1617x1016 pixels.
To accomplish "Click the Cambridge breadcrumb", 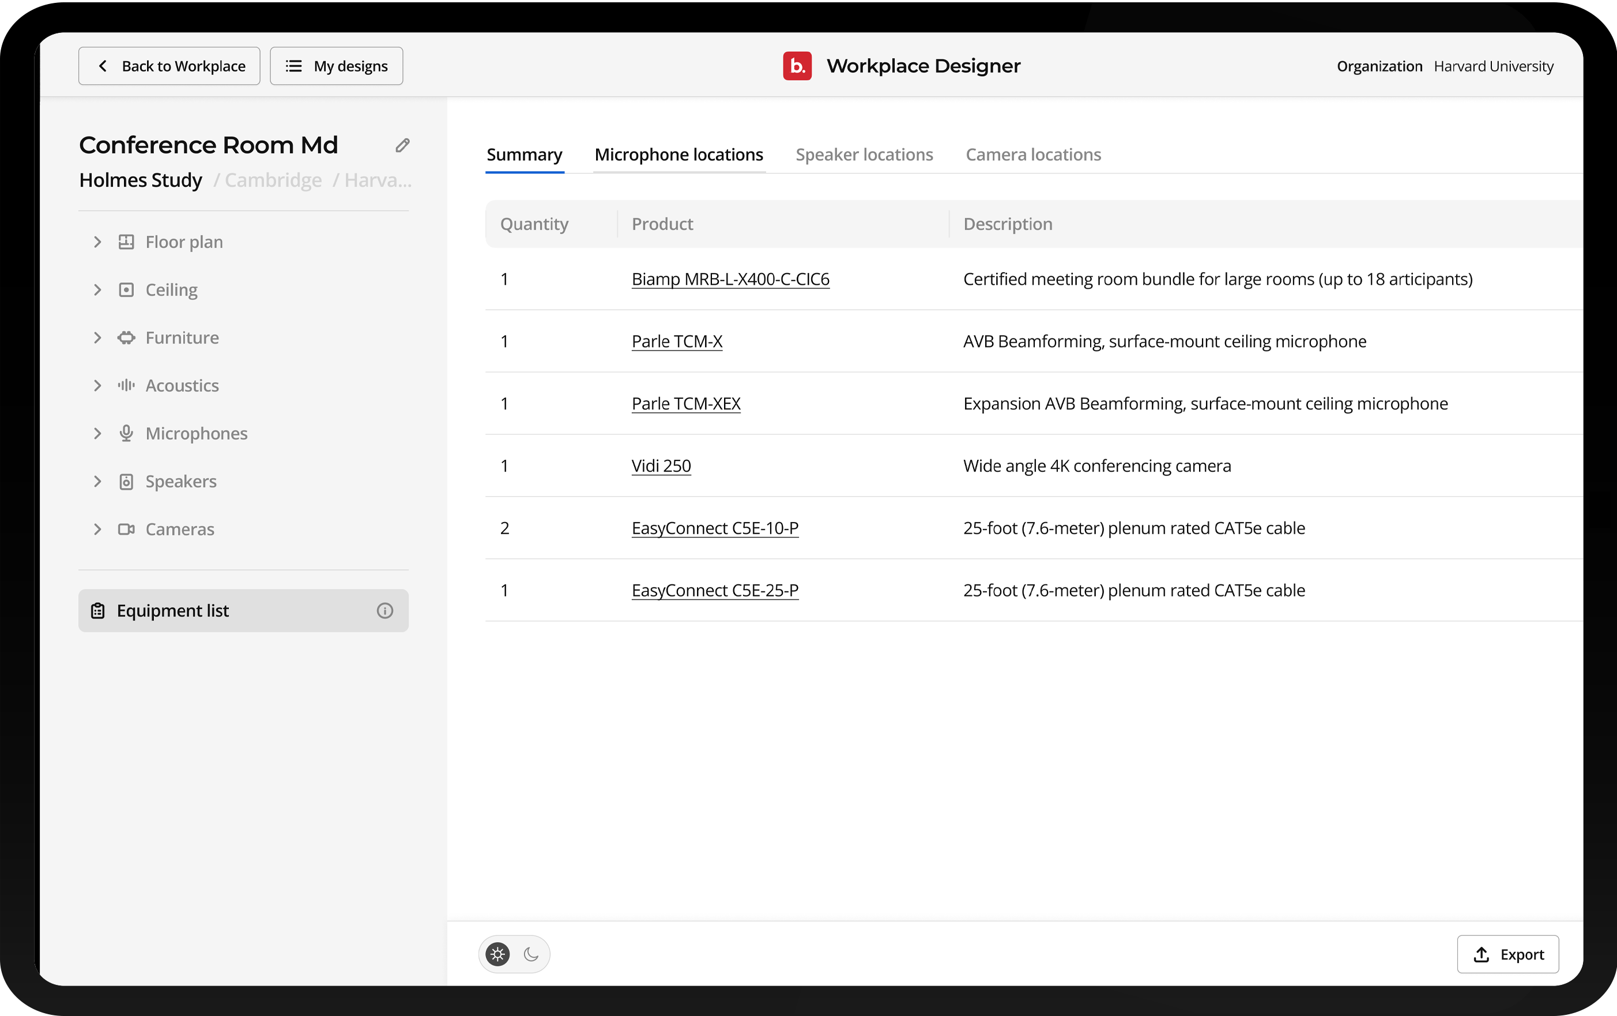I will (x=273, y=180).
